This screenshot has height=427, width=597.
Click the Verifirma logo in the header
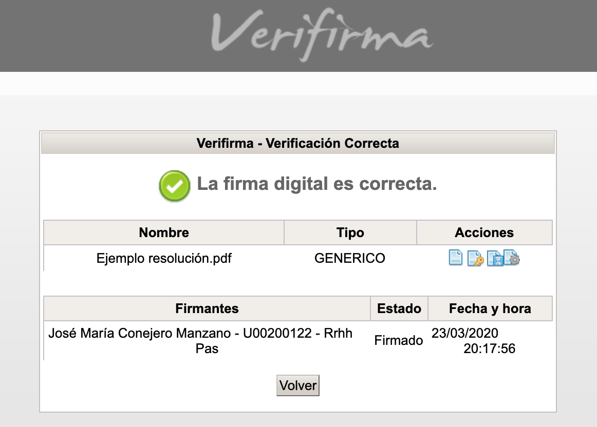tap(322, 34)
